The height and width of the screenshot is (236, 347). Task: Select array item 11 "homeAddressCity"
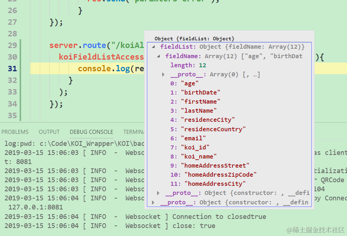[208, 184]
